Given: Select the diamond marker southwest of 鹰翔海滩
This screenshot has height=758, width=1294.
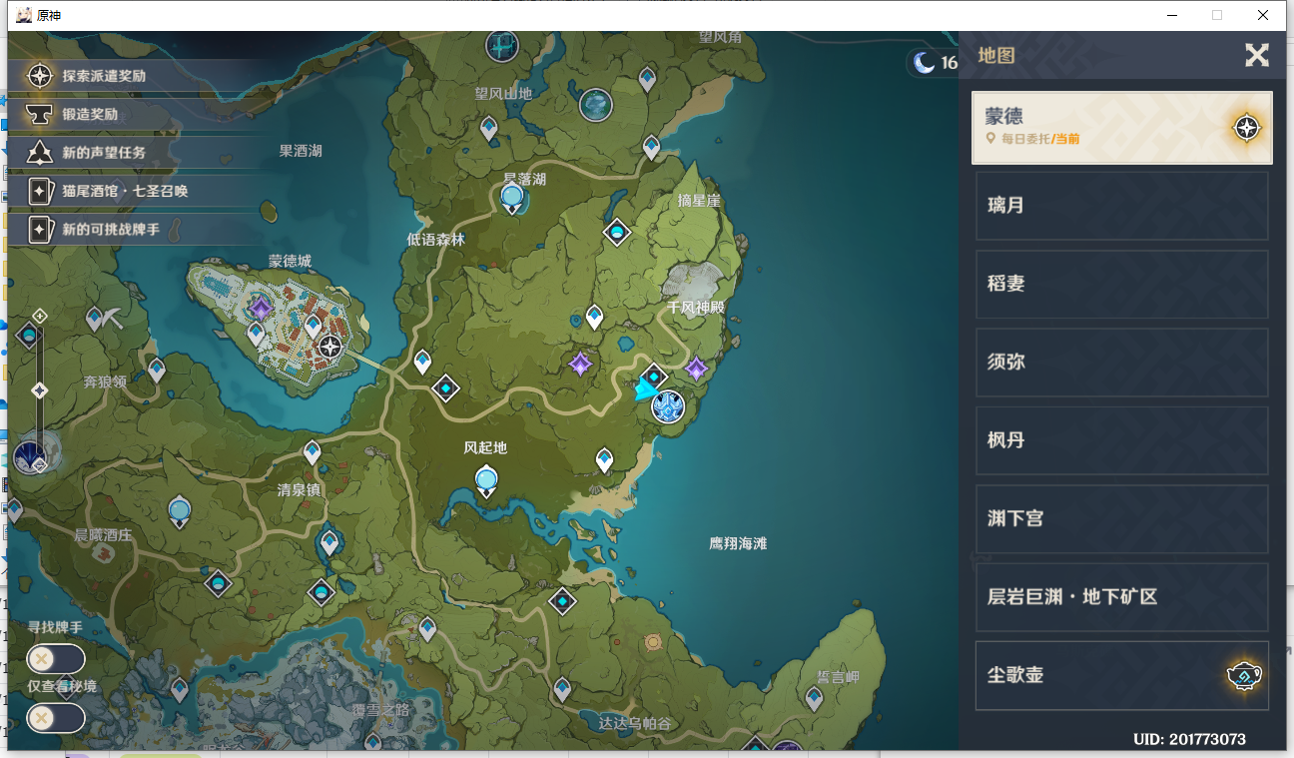Looking at the screenshot, I should click(563, 601).
